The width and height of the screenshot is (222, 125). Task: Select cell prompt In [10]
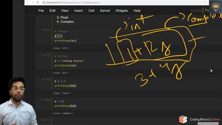46,100
